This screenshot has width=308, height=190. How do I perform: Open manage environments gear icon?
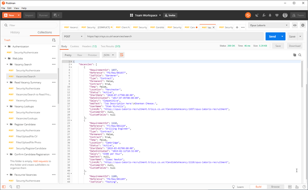click(x=303, y=25)
